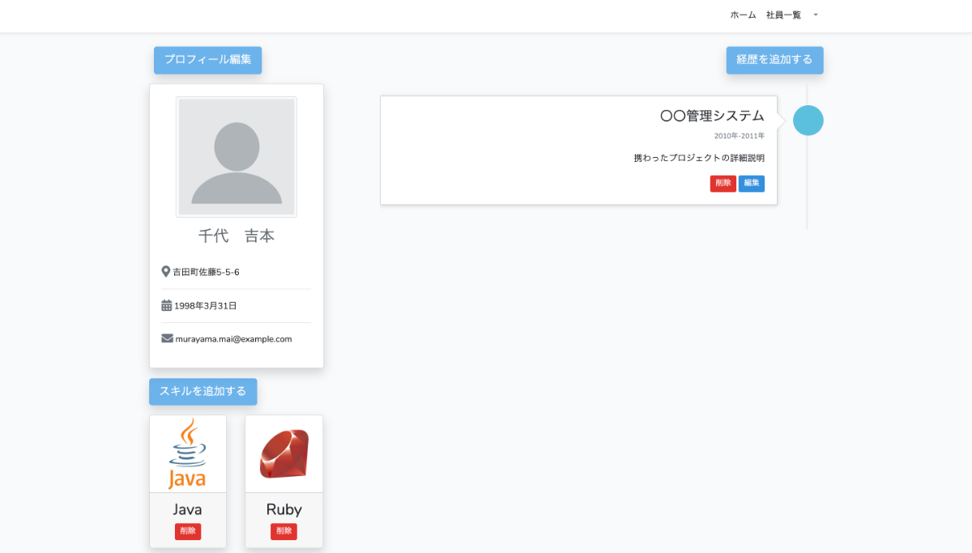Viewport: 972px width, 553px height.
Task: Click the name 千代 吉本
Action: pos(237,236)
